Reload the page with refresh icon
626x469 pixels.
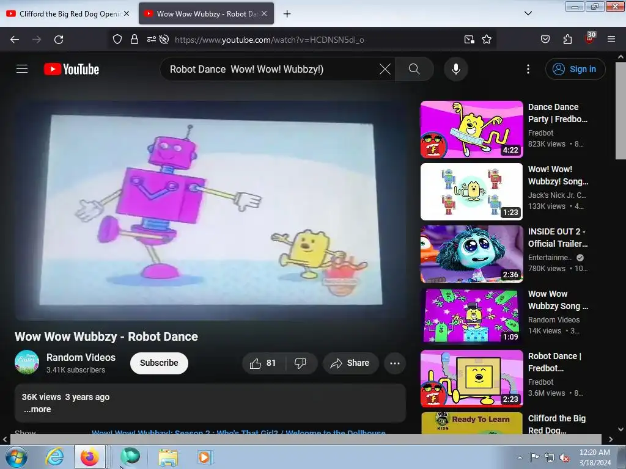click(59, 39)
